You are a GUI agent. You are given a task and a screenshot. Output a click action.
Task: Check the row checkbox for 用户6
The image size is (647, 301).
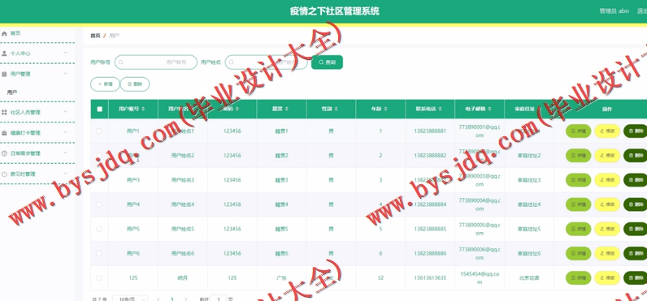pos(99,254)
